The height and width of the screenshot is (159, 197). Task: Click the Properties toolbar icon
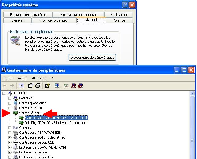pos(30,85)
